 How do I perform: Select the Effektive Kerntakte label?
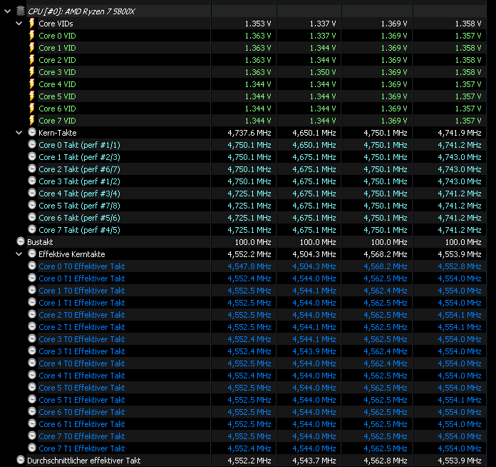[72, 254]
